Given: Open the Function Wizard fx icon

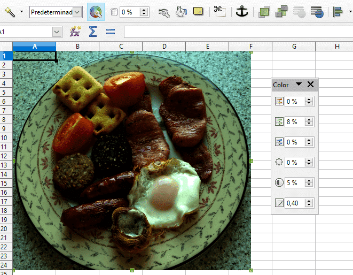Looking at the screenshot, I should (75, 32).
